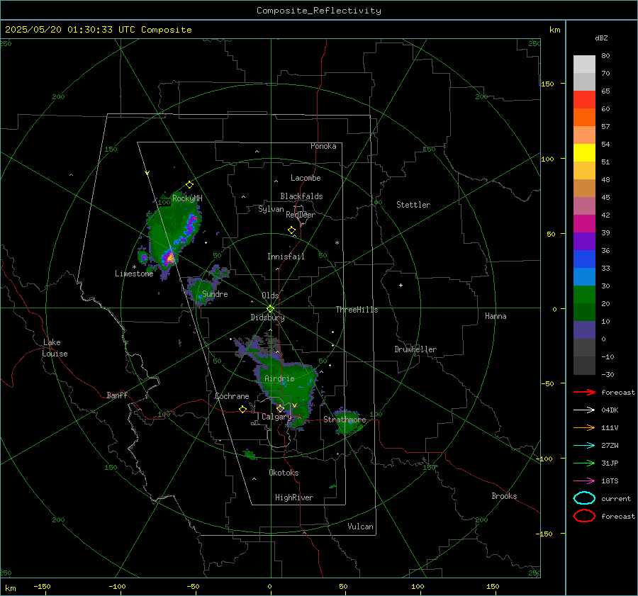Click the RedDeer city label
638x596 pixels.
(x=301, y=215)
